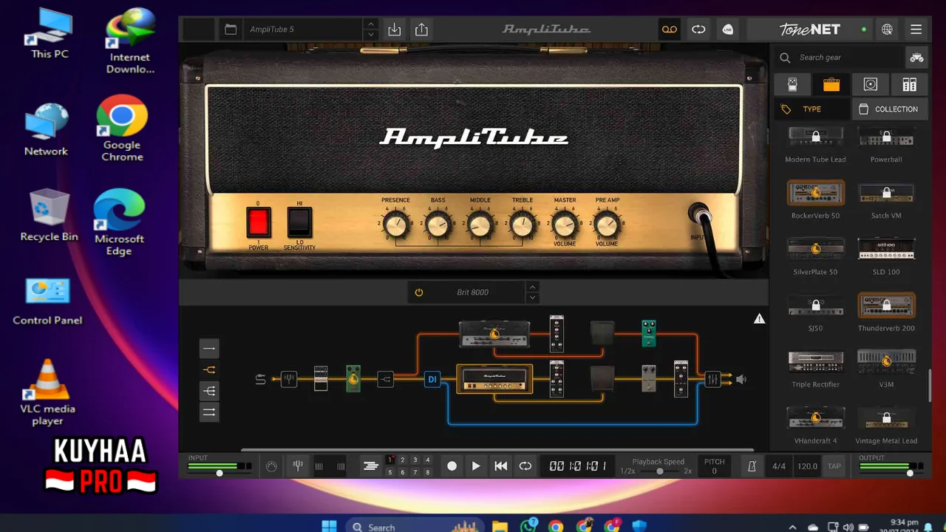Select the SLD 100 amp
Viewport: 946px width, 532px height.
886,256
